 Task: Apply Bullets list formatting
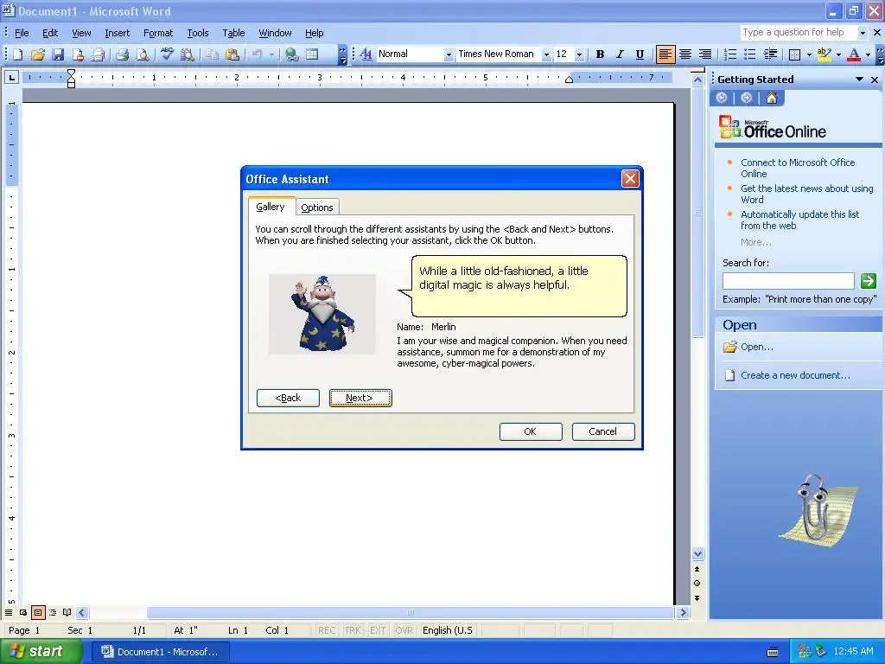(749, 54)
